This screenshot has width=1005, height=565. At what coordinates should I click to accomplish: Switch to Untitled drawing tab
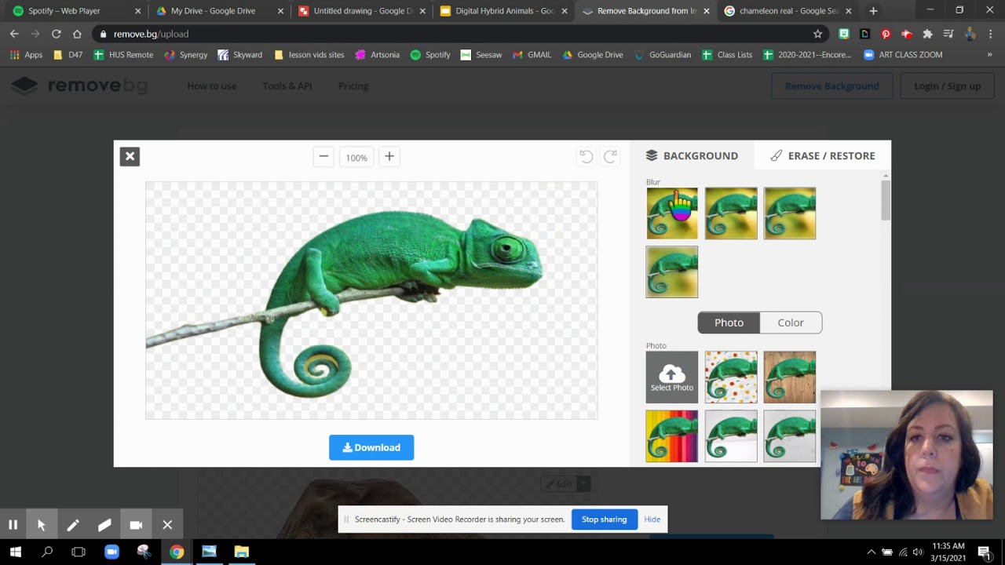[361, 11]
